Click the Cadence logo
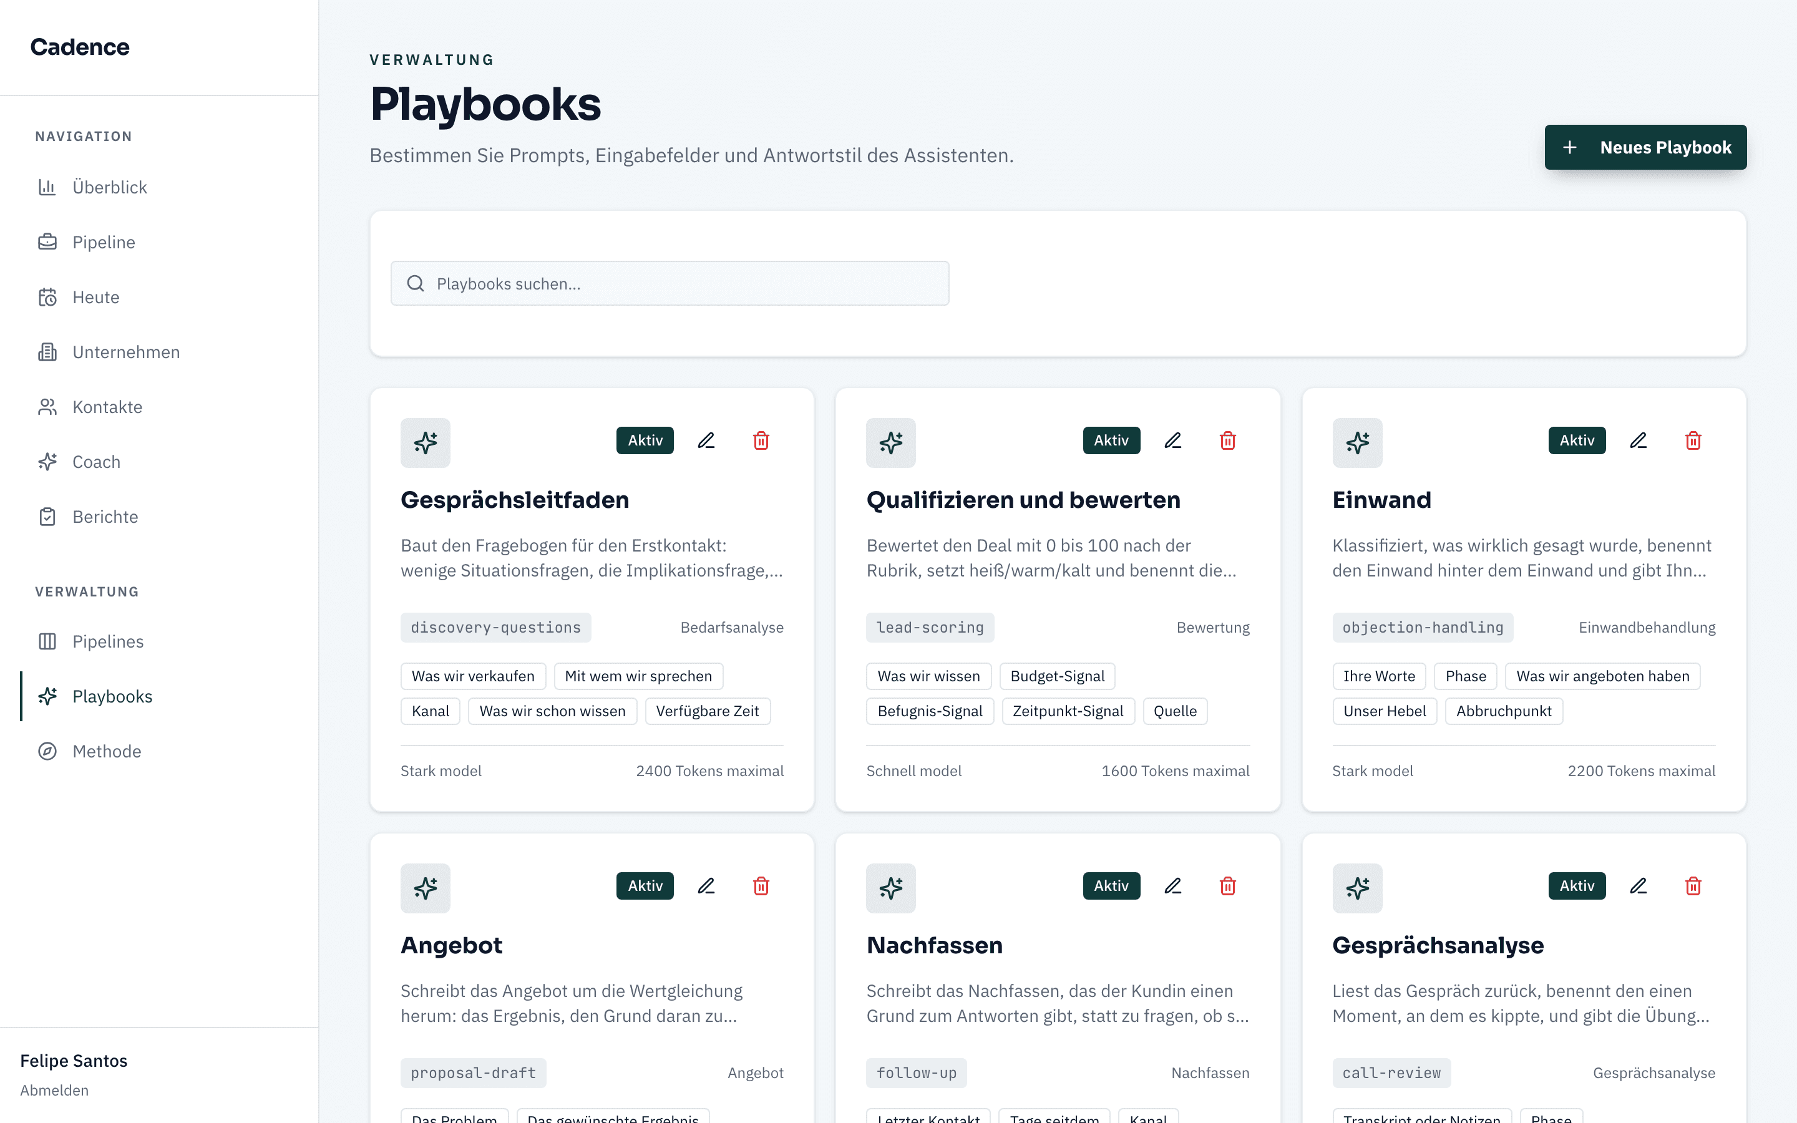The width and height of the screenshot is (1797, 1123). [x=80, y=47]
